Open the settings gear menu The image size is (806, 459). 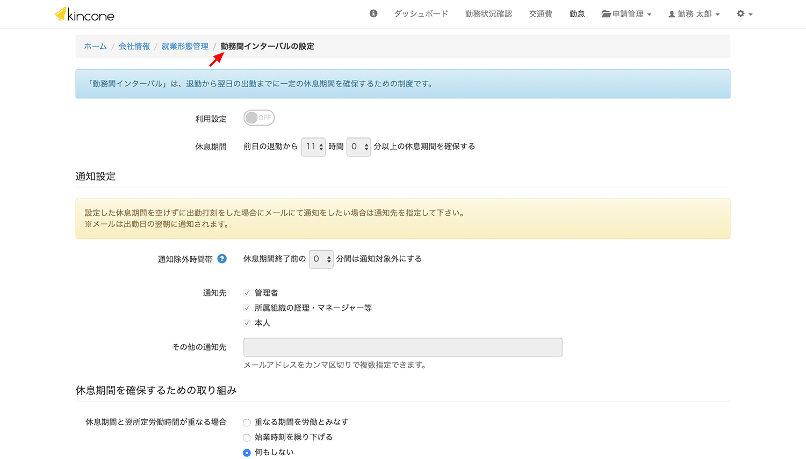[744, 14]
